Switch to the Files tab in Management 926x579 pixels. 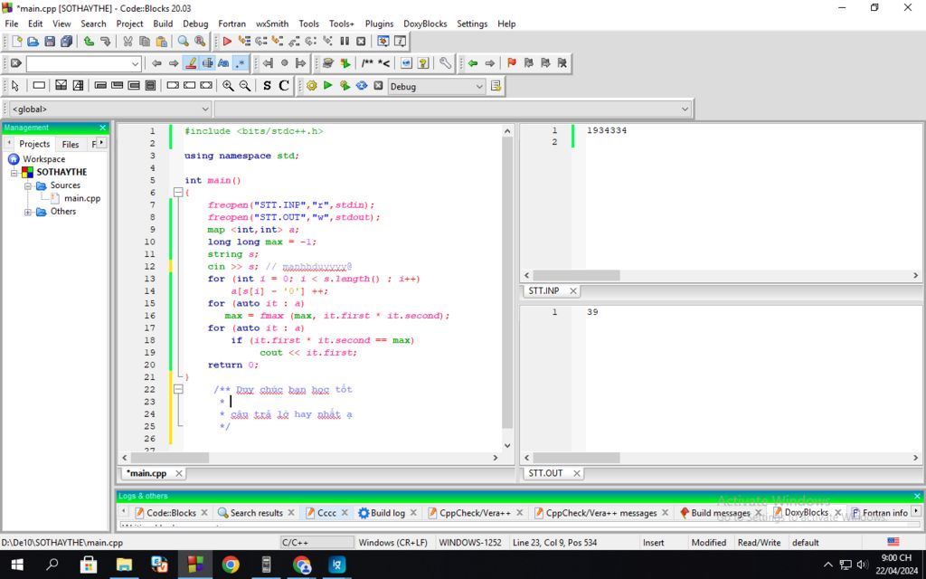coord(71,144)
